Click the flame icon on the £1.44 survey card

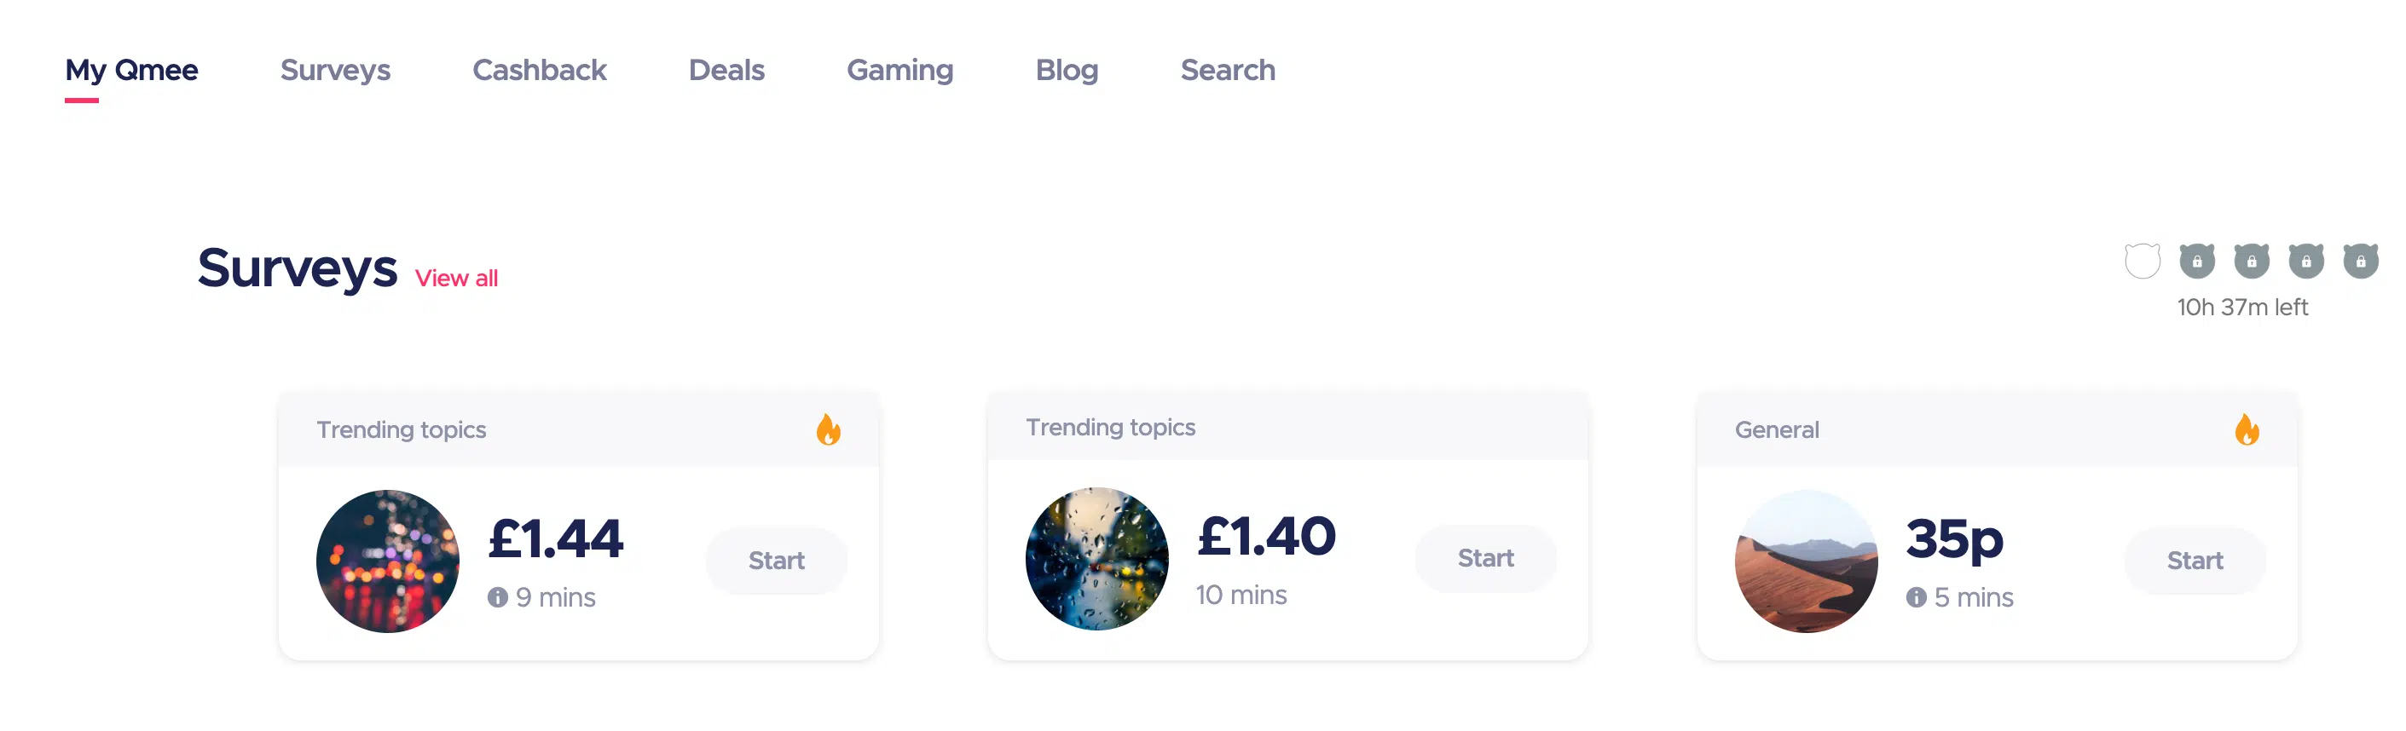pyautogui.click(x=830, y=430)
